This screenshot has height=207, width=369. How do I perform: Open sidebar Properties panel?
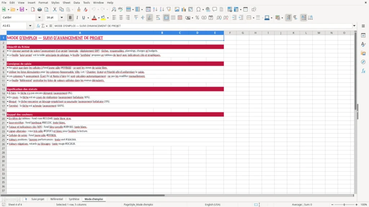(x=363, y=35)
